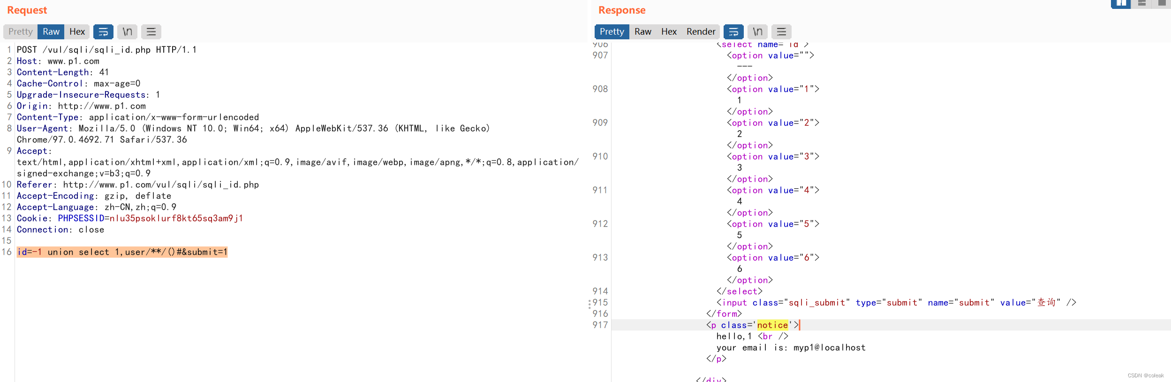Open the Request panel hamburger options menu
1171x382 pixels.
pos(151,31)
